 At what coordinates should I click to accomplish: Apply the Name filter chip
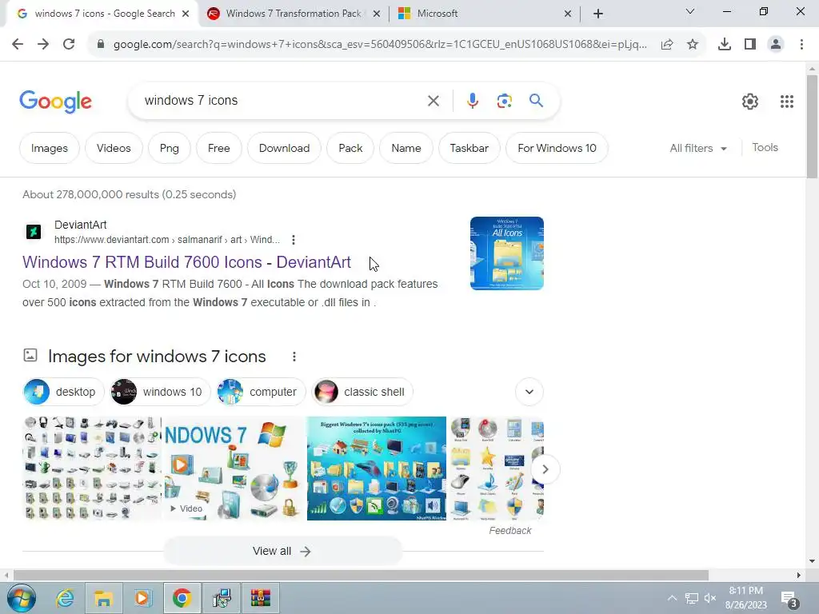(406, 148)
